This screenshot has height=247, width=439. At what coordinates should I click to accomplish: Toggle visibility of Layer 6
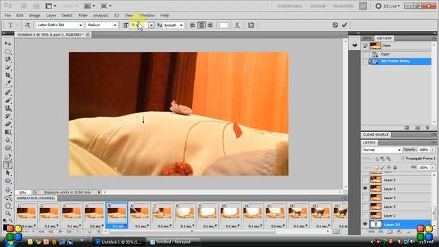pos(365,180)
